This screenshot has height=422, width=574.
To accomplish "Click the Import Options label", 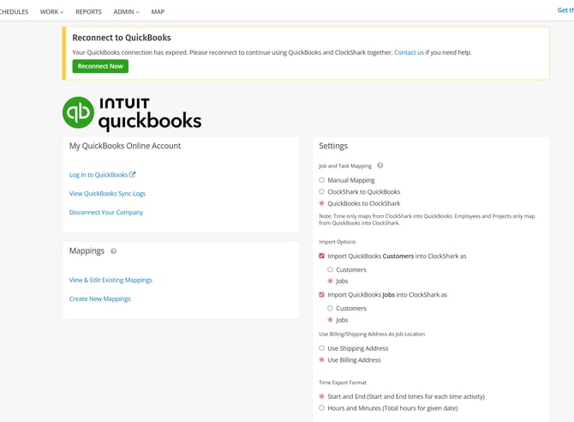I will pyautogui.click(x=338, y=242).
